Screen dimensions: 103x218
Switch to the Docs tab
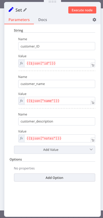(x=42, y=20)
